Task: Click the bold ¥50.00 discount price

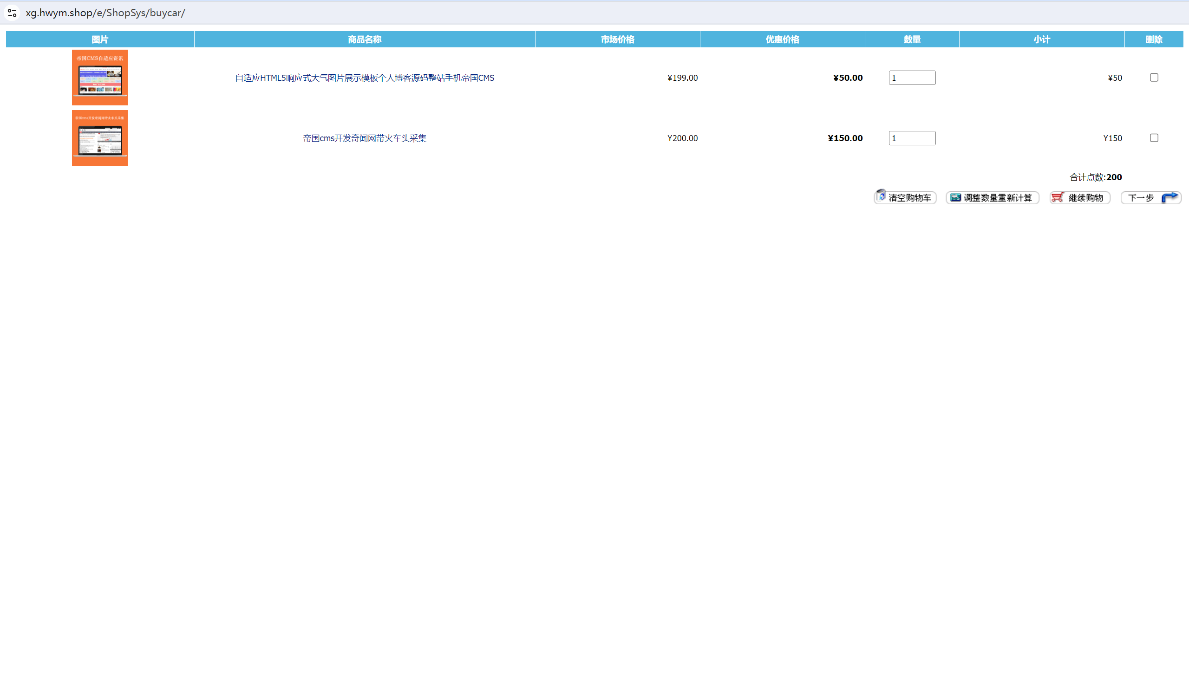Action: [848, 78]
